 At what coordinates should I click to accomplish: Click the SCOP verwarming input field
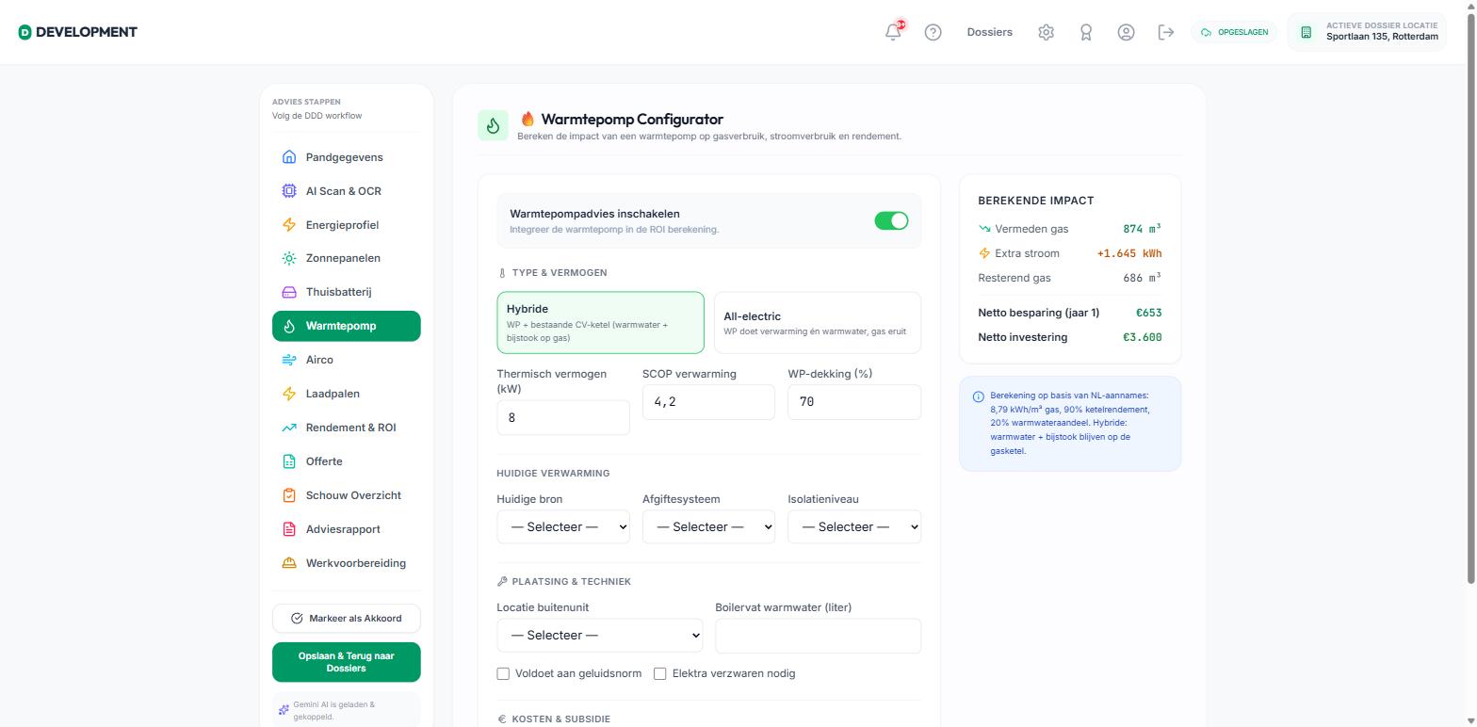[x=708, y=402]
